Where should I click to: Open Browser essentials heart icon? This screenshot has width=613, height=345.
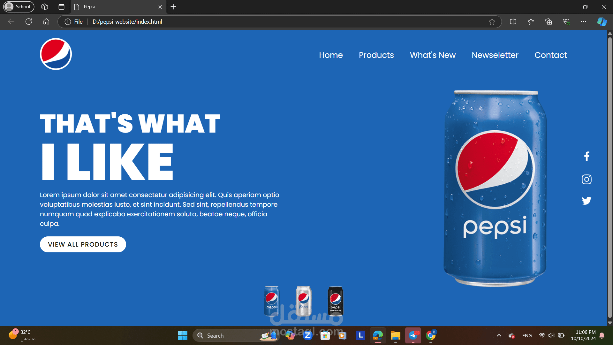(566, 22)
